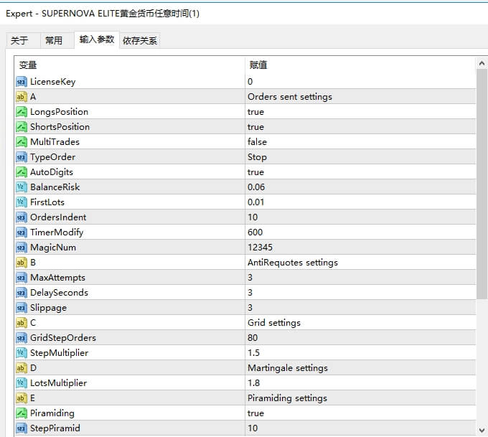Click the string icon beside section A
488x437 pixels.
[21, 97]
